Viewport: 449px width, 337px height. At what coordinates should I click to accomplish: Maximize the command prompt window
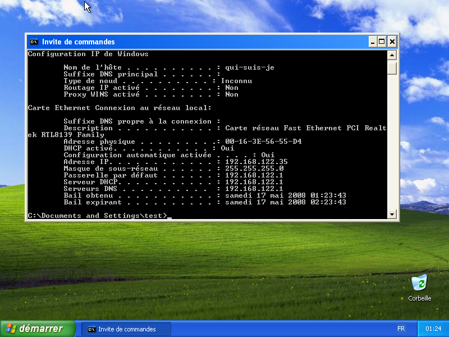click(382, 41)
